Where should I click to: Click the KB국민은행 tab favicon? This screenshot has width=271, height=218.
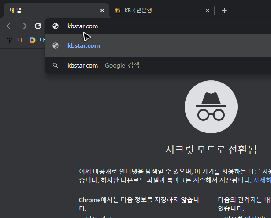[x=118, y=11]
